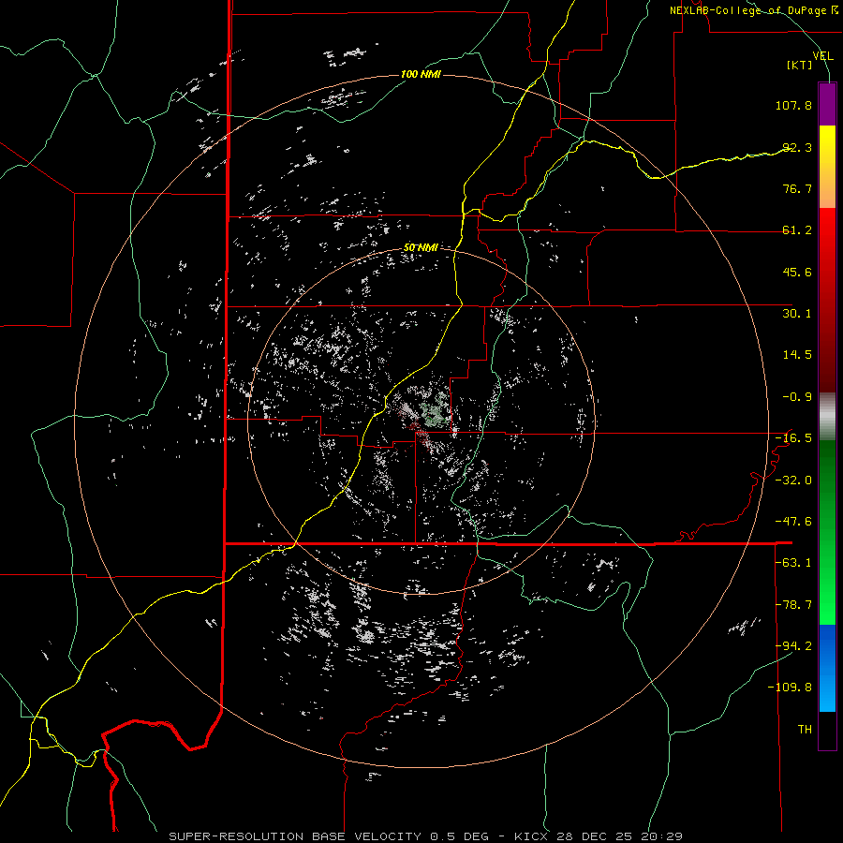Click the VEL legend title
Image resolution: width=843 pixels, height=843 pixels.
coord(822,55)
